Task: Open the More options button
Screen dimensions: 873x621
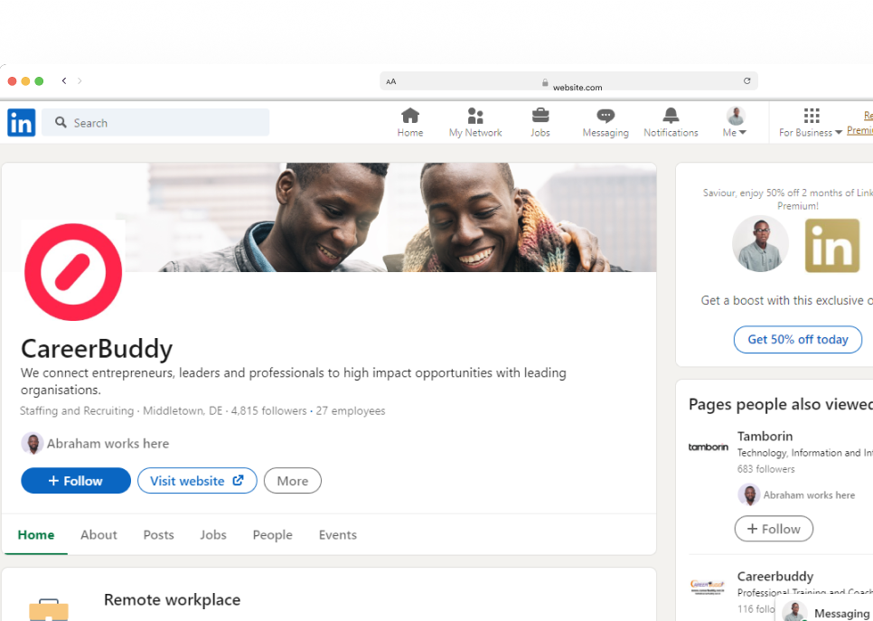Action: coord(292,481)
